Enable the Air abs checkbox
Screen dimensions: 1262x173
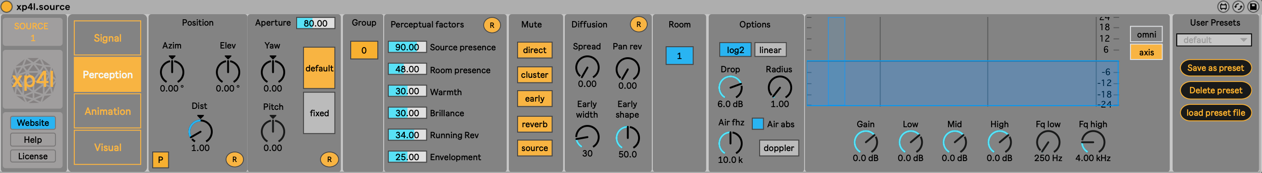click(x=757, y=124)
